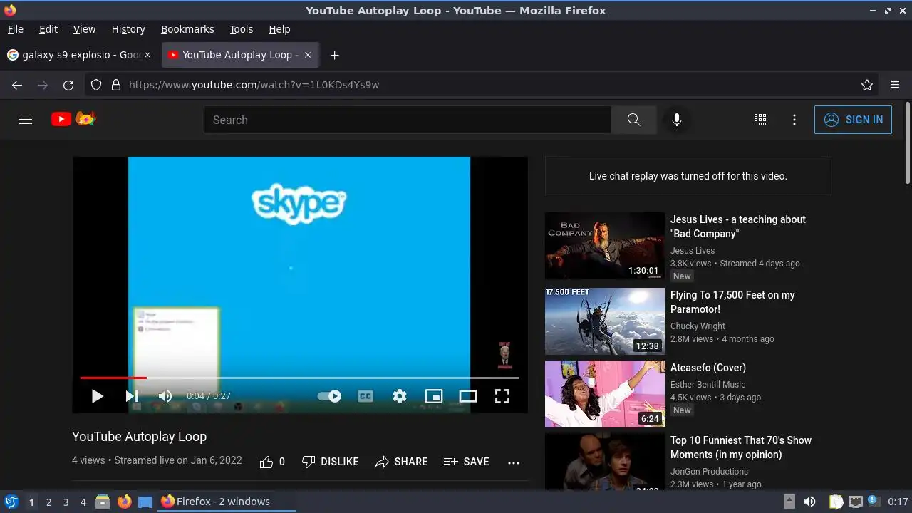
Task: Toggle closed captions in the player
Action: pos(366,396)
